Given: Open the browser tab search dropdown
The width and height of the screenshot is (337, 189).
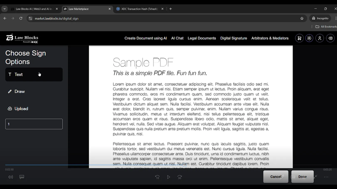Looking at the screenshot, I should tap(5, 9).
